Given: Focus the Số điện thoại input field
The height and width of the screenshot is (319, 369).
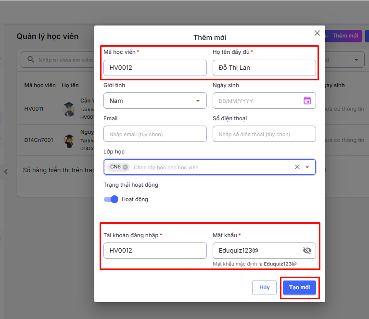Looking at the screenshot, I should (x=264, y=134).
